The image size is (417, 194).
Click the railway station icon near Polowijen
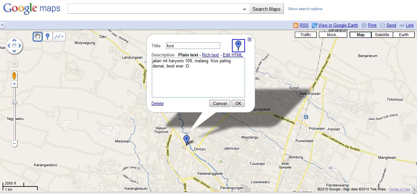click(306, 117)
